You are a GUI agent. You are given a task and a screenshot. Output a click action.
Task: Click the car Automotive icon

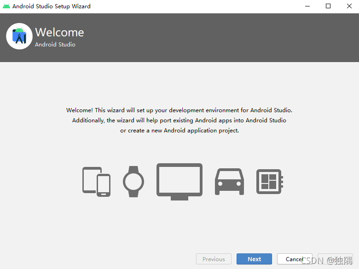[229, 182]
